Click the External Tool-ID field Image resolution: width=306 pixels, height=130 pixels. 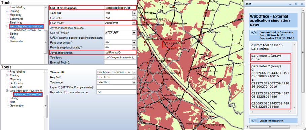[x=120, y=62]
